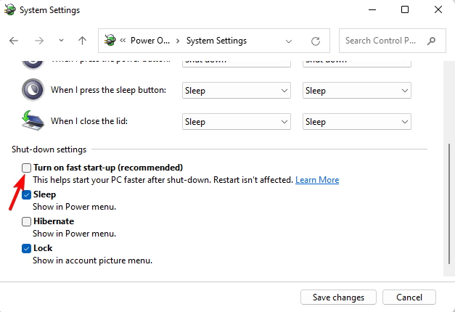The width and height of the screenshot is (455, 312).
Task: Open first sleep button action dropdown
Action: click(235, 91)
